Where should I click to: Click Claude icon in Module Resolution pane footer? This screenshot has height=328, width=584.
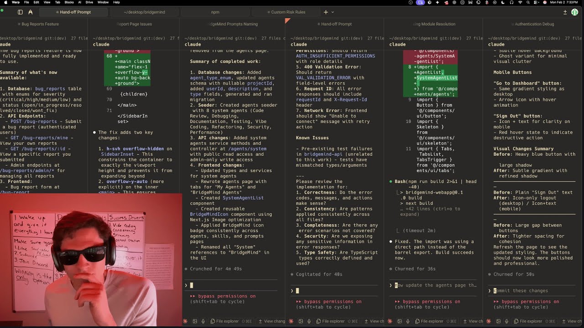(x=390, y=321)
